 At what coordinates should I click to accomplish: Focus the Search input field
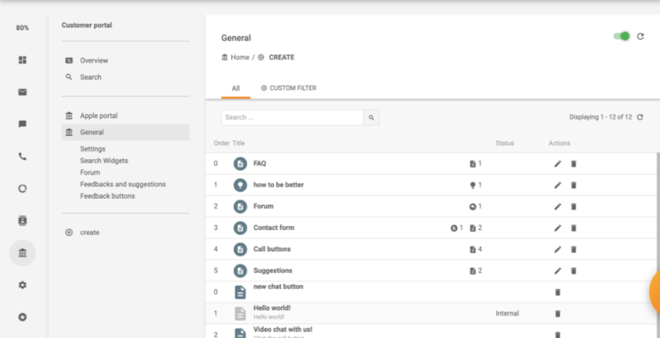[293, 118]
